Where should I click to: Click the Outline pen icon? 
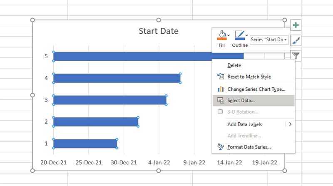[240, 35]
